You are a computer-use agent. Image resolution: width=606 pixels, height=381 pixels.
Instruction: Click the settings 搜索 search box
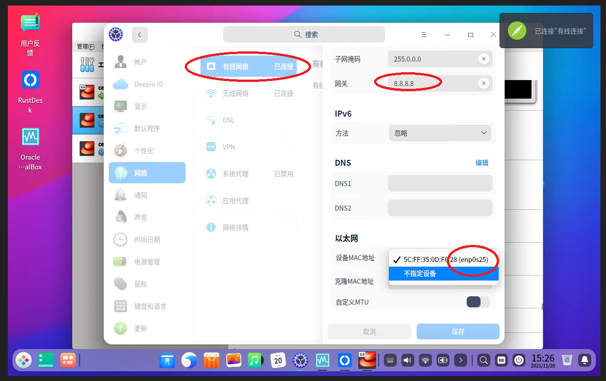pyautogui.click(x=304, y=34)
